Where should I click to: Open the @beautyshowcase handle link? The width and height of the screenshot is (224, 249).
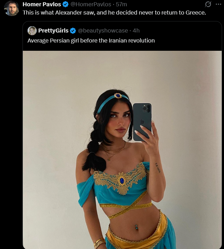(x=103, y=31)
